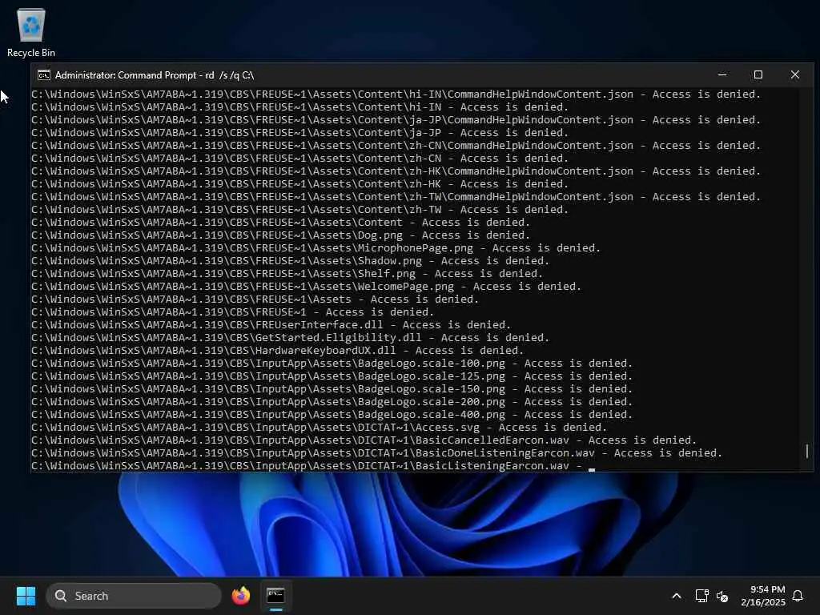Click the zh-HK\CommandHelpWindowContent.json line

pyautogui.click(x=396, y=171)
